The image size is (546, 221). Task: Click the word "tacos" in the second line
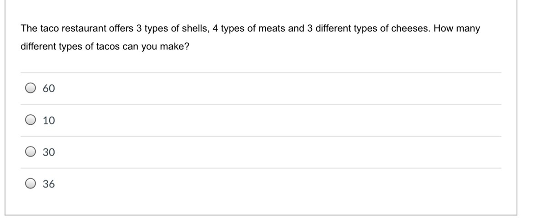(108, 47)
